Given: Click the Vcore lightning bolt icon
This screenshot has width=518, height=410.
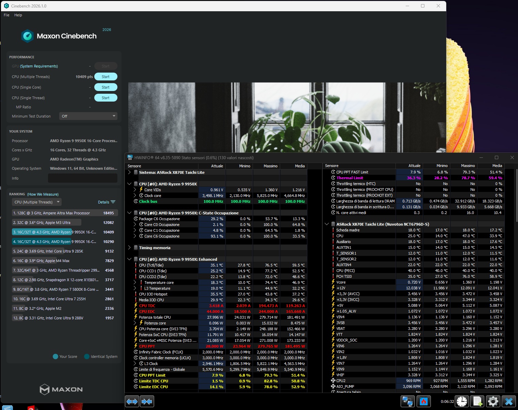Looking at the screenshot, I should [x=333, y=282].
